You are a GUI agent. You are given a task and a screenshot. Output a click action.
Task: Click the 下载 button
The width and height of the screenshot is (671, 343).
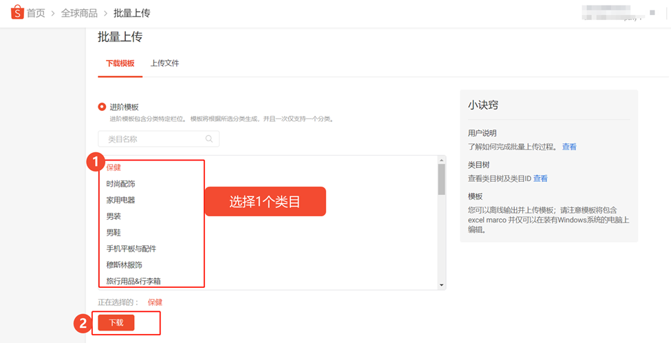(116, 323)
